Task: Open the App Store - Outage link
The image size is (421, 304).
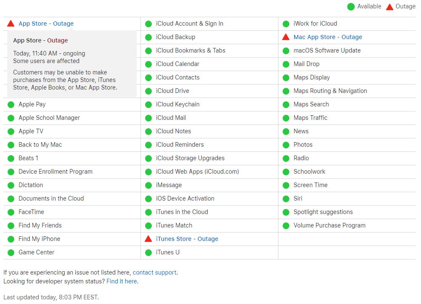Action: [46, 24]
